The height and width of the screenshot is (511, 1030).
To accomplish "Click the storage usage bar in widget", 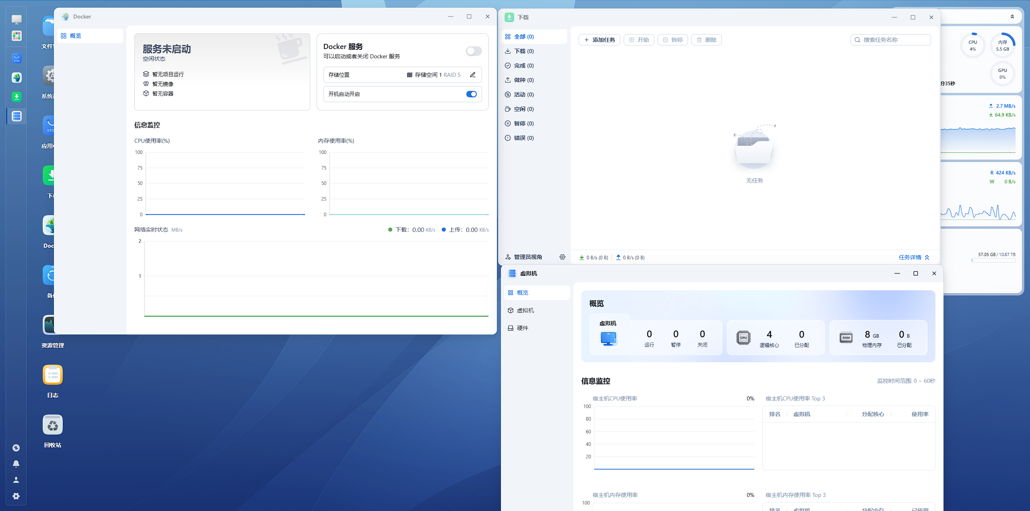I will coord(993,261).
